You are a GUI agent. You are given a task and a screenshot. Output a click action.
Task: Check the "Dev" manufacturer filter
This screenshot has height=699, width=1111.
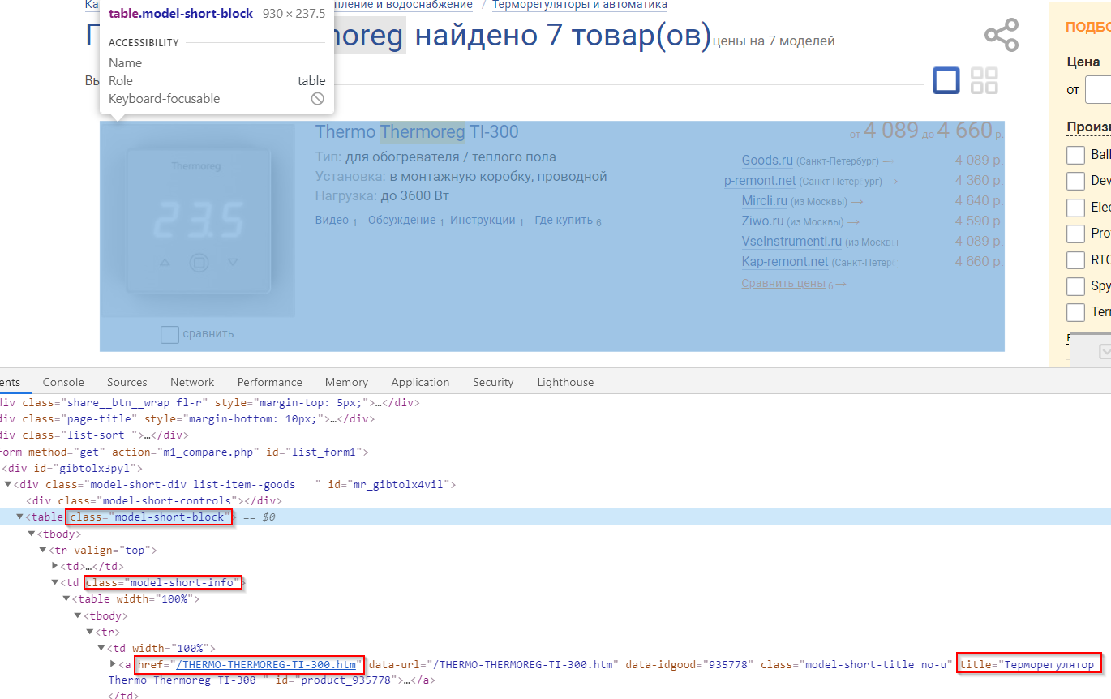click(x=1075, y=180)
